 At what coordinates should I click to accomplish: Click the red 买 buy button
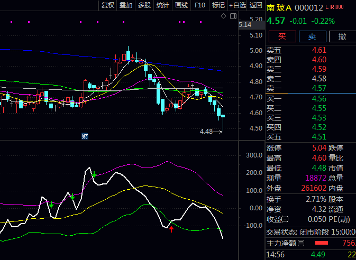(282, 36)
